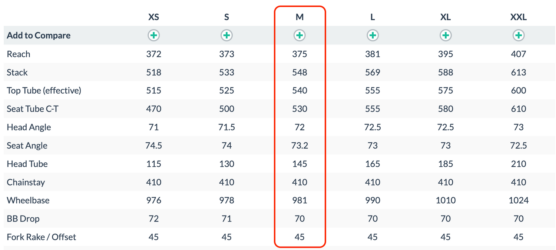Add the XXL size to compare
556x250 pixels.
519,36
